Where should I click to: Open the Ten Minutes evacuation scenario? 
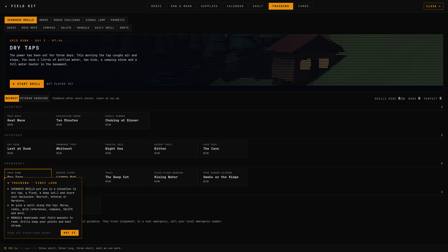[x=77, y=121]
